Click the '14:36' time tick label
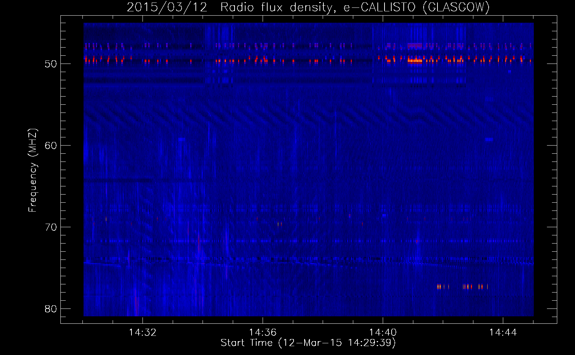 pyautogui.click(x=263, y=333)
